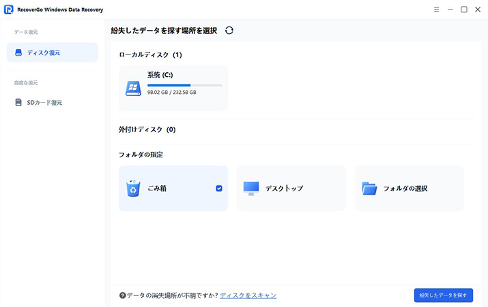
Task: Select the C: drive Windows disk icon
Action: tap(133, 88)
